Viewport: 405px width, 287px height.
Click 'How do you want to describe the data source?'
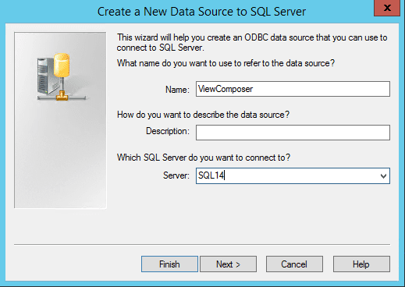point(203,115)
